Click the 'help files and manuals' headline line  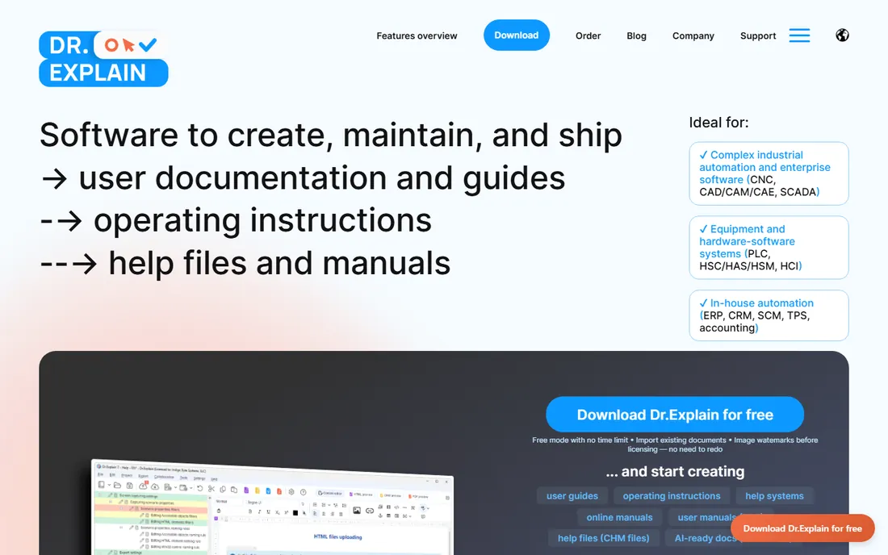[x=279, y=264]
